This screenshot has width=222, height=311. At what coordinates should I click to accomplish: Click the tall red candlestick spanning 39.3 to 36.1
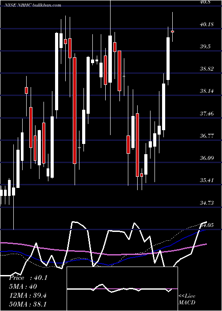coord(75,111)
